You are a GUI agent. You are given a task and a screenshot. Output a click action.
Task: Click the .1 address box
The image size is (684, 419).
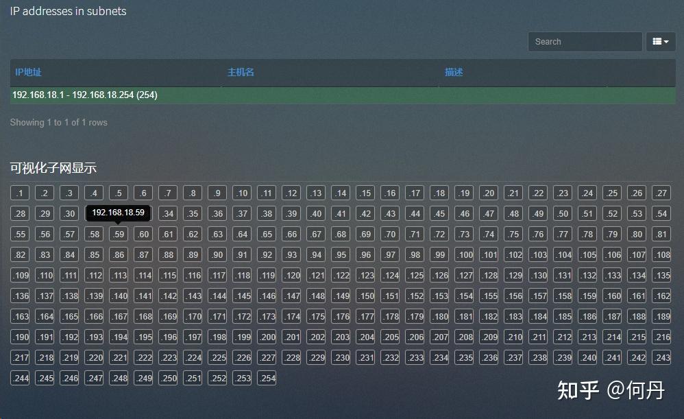tap(20, 193)
